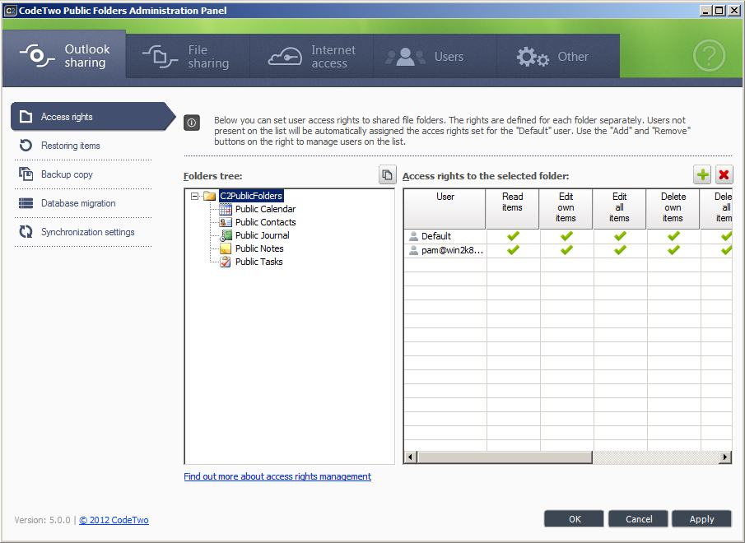Toggle Delete own items for pam@win2k8 user
745x543 pixels.
tap(673, 250)
